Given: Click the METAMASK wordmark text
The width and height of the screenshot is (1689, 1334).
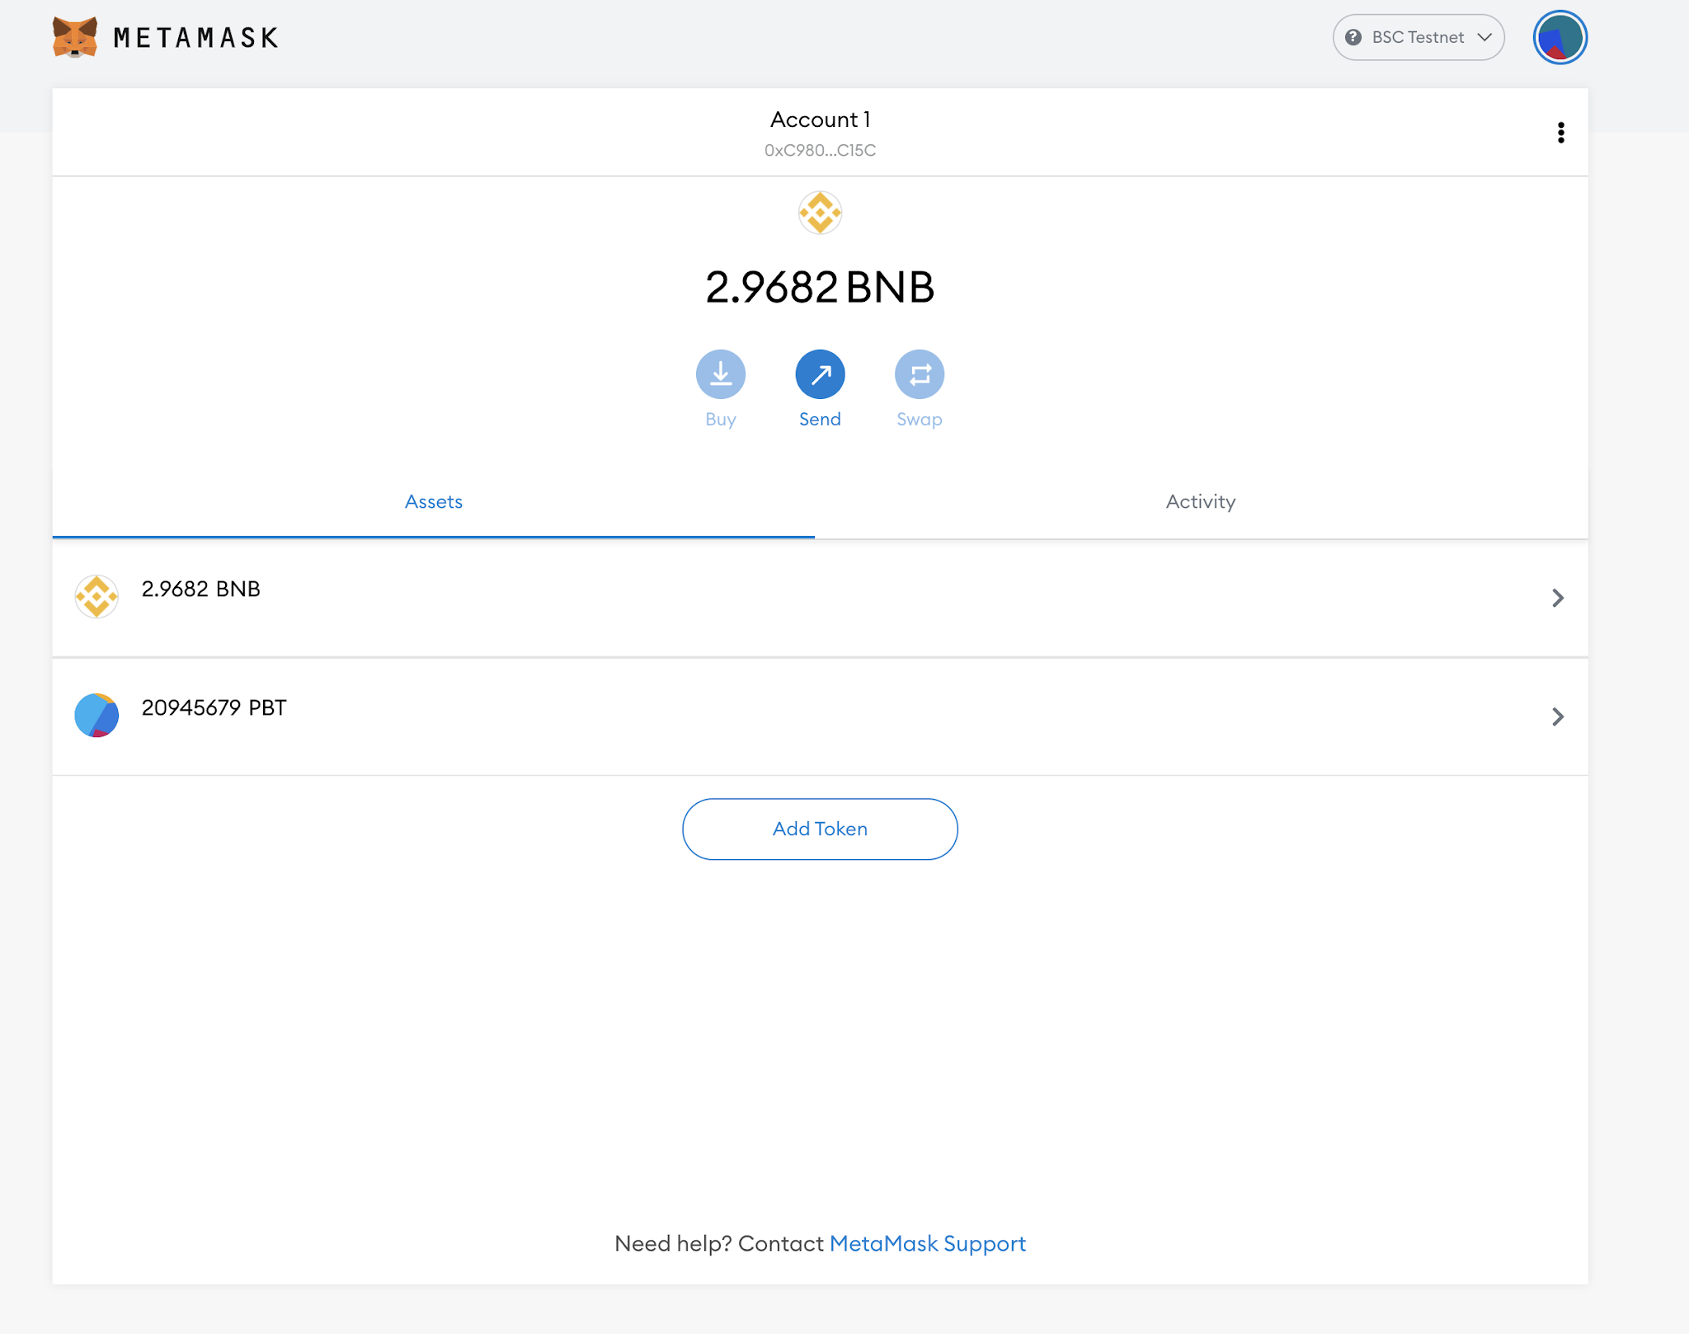Looking at the screenshot, I should (196, 38).
